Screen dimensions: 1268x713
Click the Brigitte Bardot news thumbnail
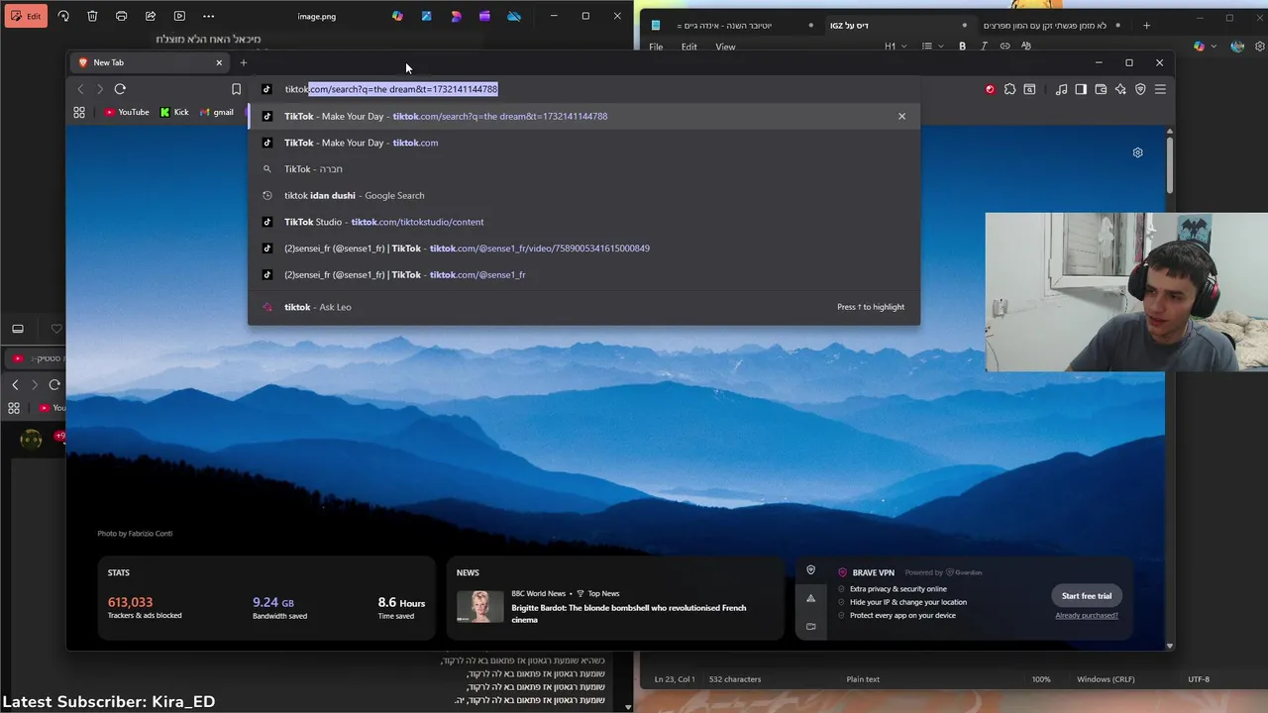click(479, 606)
